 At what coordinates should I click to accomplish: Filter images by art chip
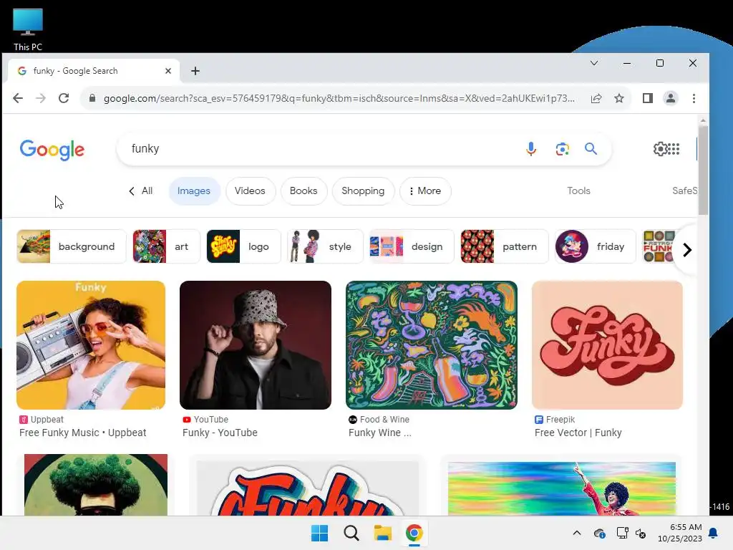(166, 246)
